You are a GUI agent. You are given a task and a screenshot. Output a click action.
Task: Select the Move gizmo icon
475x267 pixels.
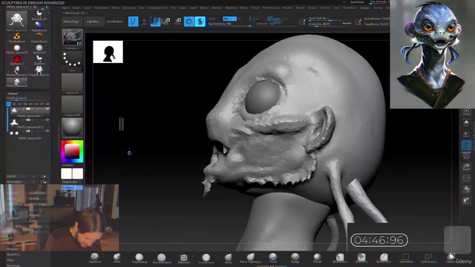point(156,22)
